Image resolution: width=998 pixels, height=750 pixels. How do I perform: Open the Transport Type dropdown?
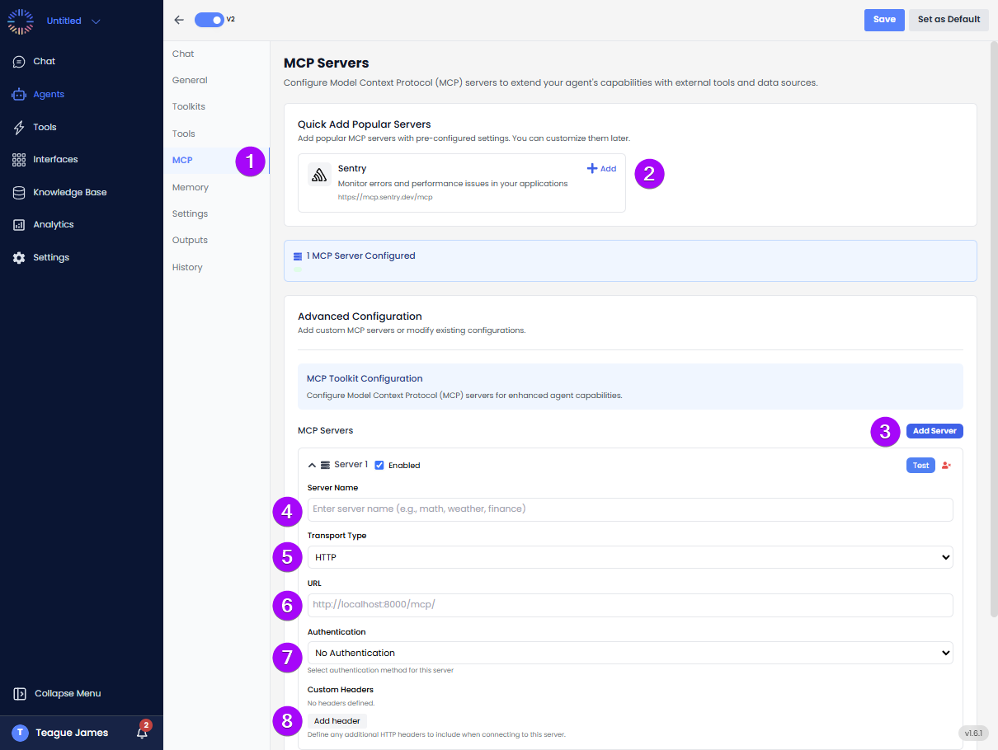point(629,557)
